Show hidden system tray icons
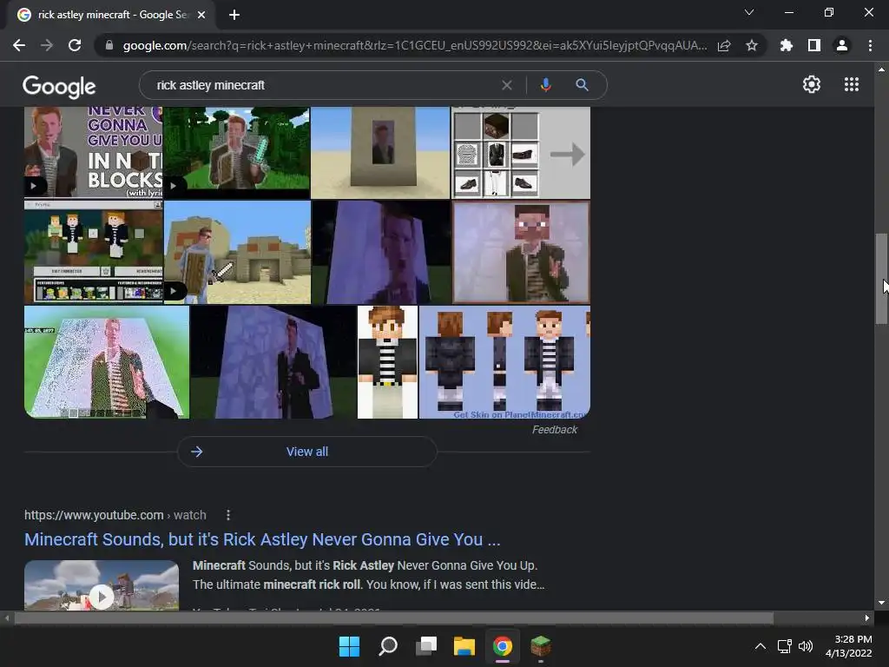889x667 pixels. pyautogui.click(x=761, y=646)
